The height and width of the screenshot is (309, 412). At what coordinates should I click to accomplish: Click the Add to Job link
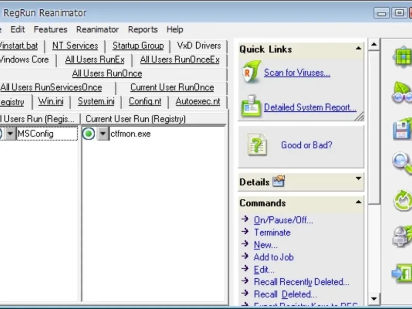pyautogui.click(x=273, y=257)
